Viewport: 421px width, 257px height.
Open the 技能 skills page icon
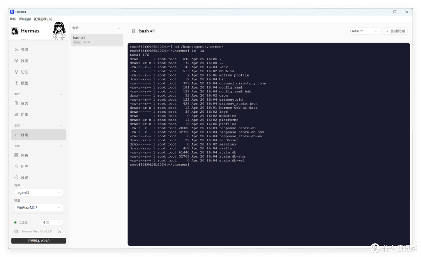point(16,61)
